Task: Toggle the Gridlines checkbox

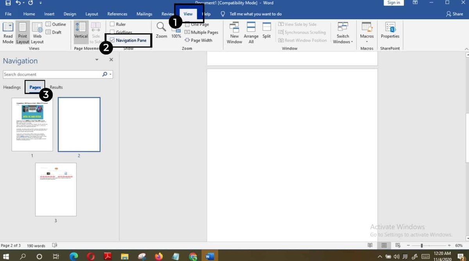Action: [113, 32]
